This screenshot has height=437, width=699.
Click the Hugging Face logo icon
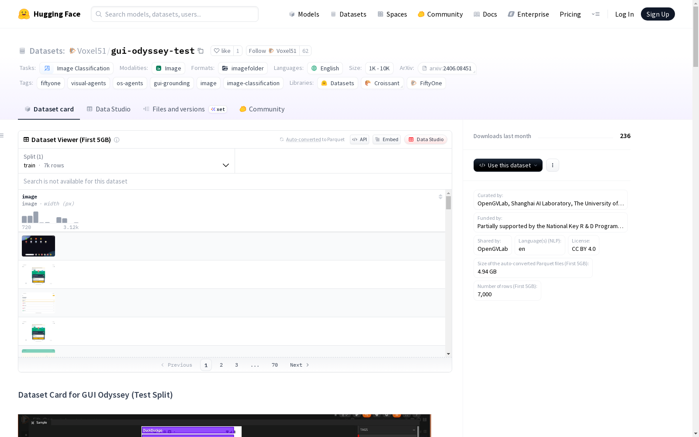24,14
